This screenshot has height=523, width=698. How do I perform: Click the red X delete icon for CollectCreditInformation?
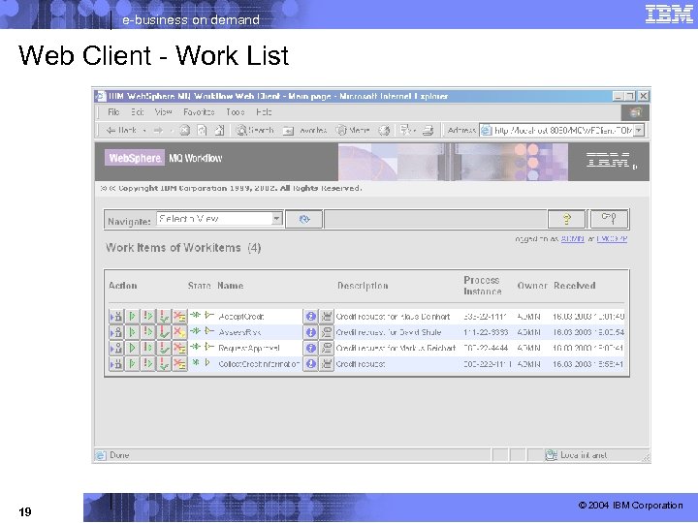tap(179, 364)
